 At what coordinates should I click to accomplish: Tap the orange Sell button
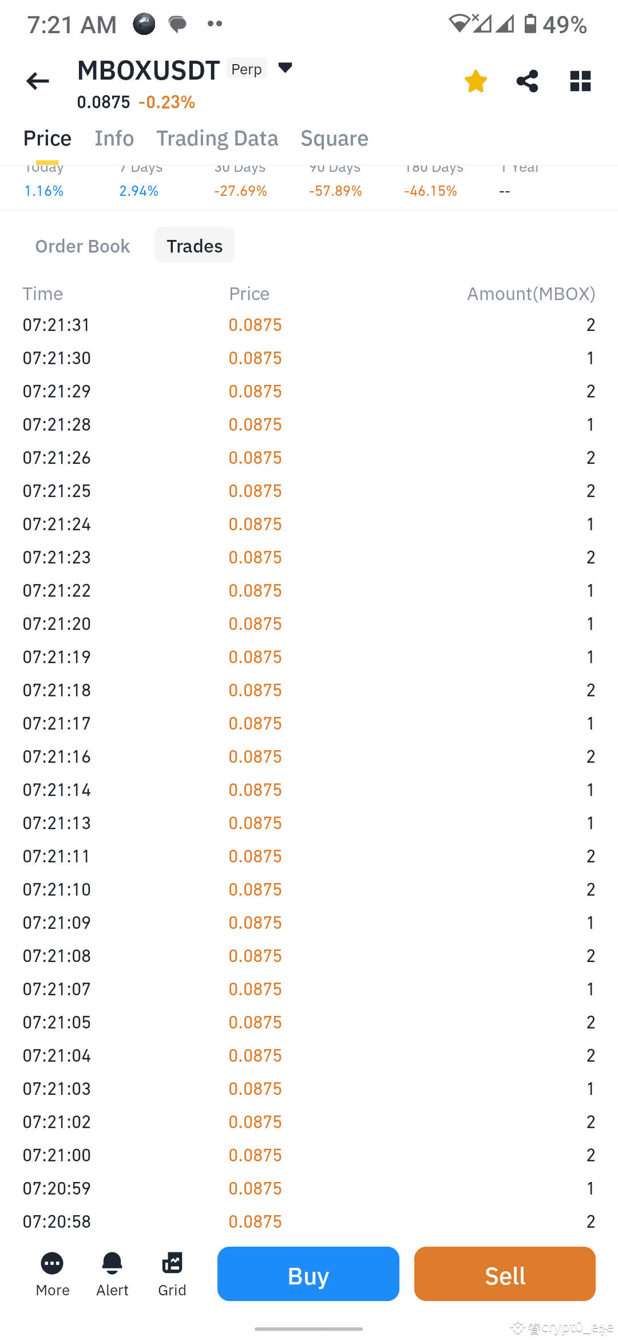(505, 1274)
